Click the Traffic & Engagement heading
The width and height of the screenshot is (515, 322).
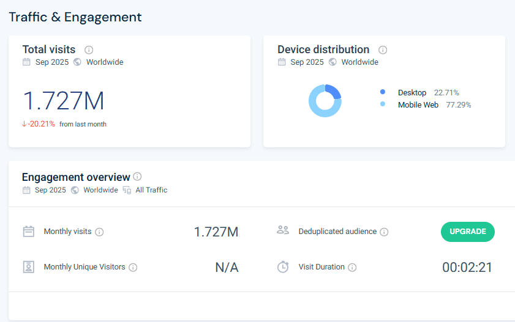(x=75, y=17)
